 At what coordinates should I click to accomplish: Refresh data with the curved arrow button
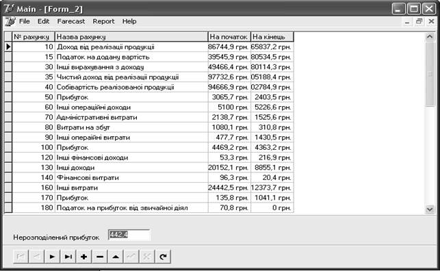pyautogui.click(x=163, y=257)
